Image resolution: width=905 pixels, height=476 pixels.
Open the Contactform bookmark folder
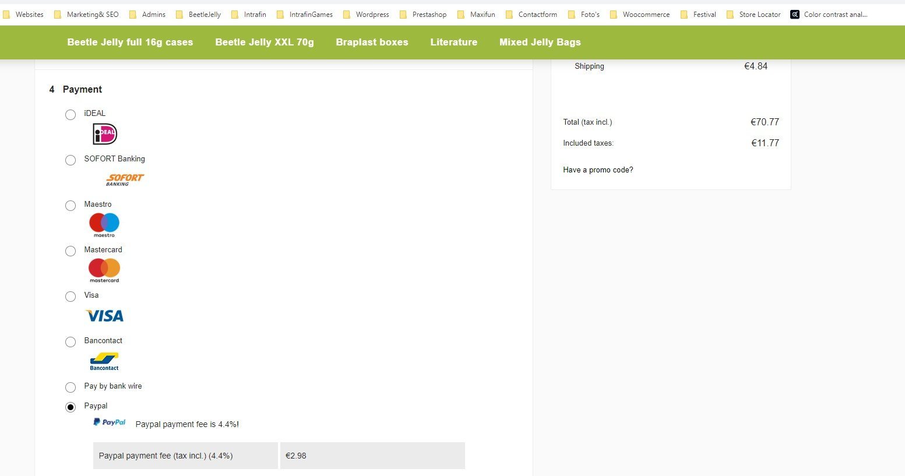(x=531, y=15)
